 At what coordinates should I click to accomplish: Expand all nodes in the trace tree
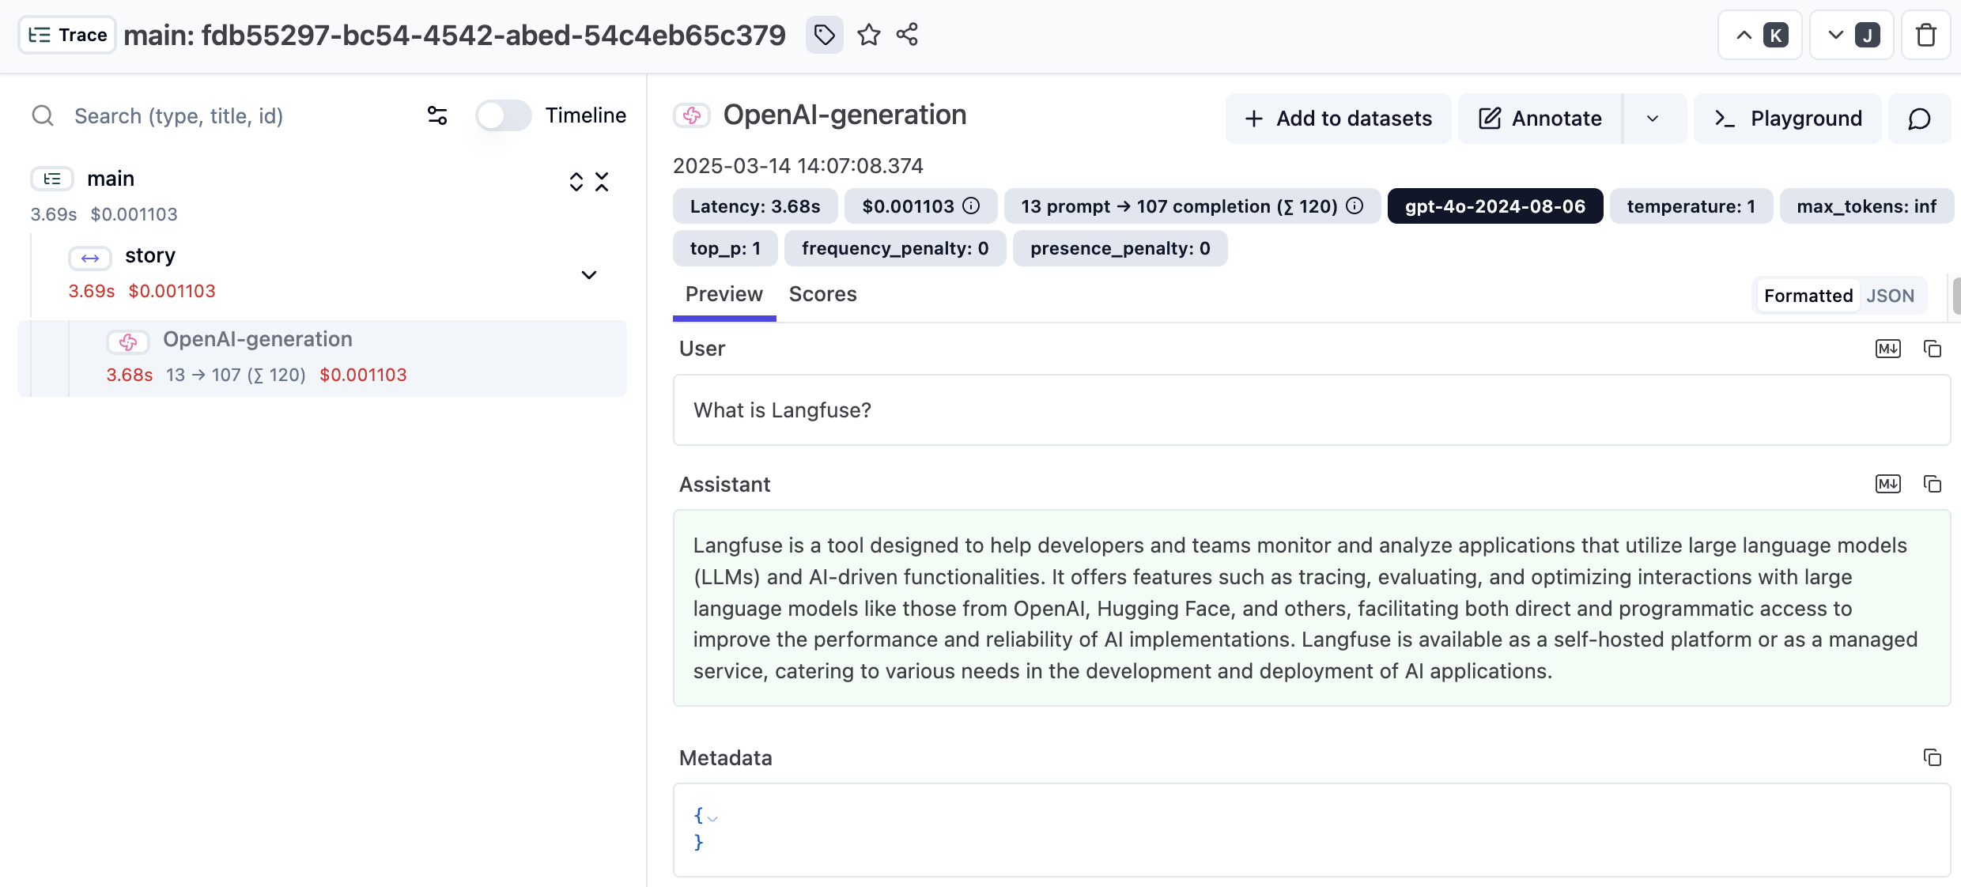[576, 182]
